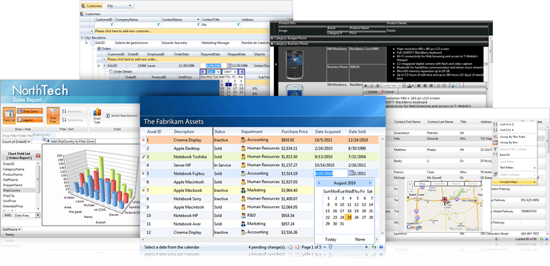Go to previous month in August 2010 calendar
This screenshot has height=266, width=550.
point(319,183)
